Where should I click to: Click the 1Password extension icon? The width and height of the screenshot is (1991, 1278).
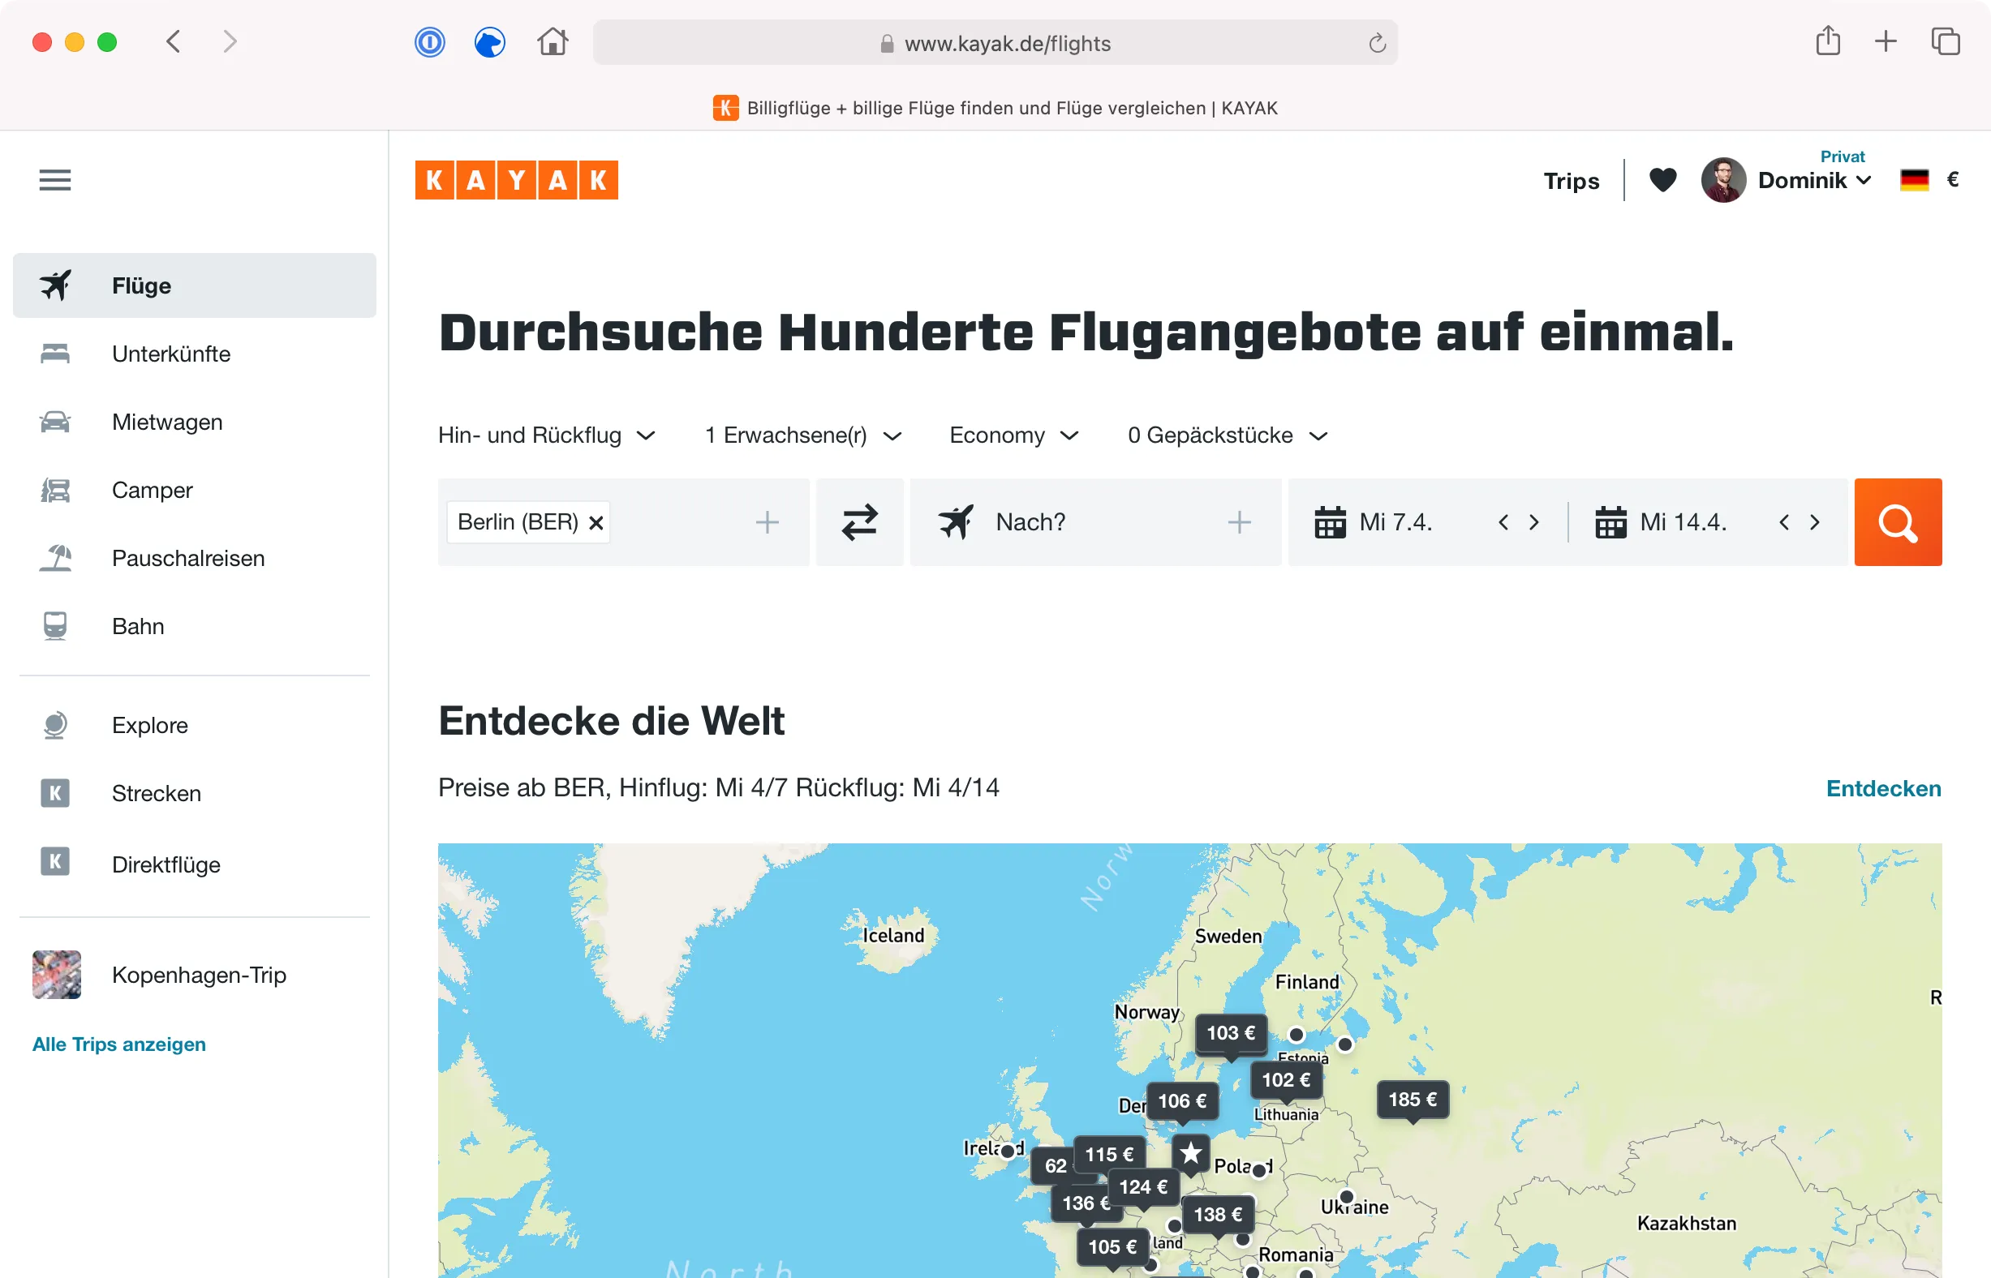(x=429, y=42)
